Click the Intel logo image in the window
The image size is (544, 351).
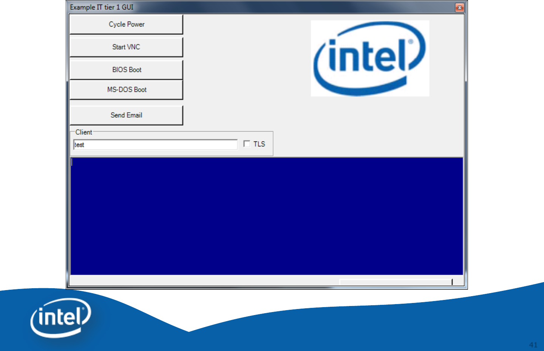pos(370,58)
